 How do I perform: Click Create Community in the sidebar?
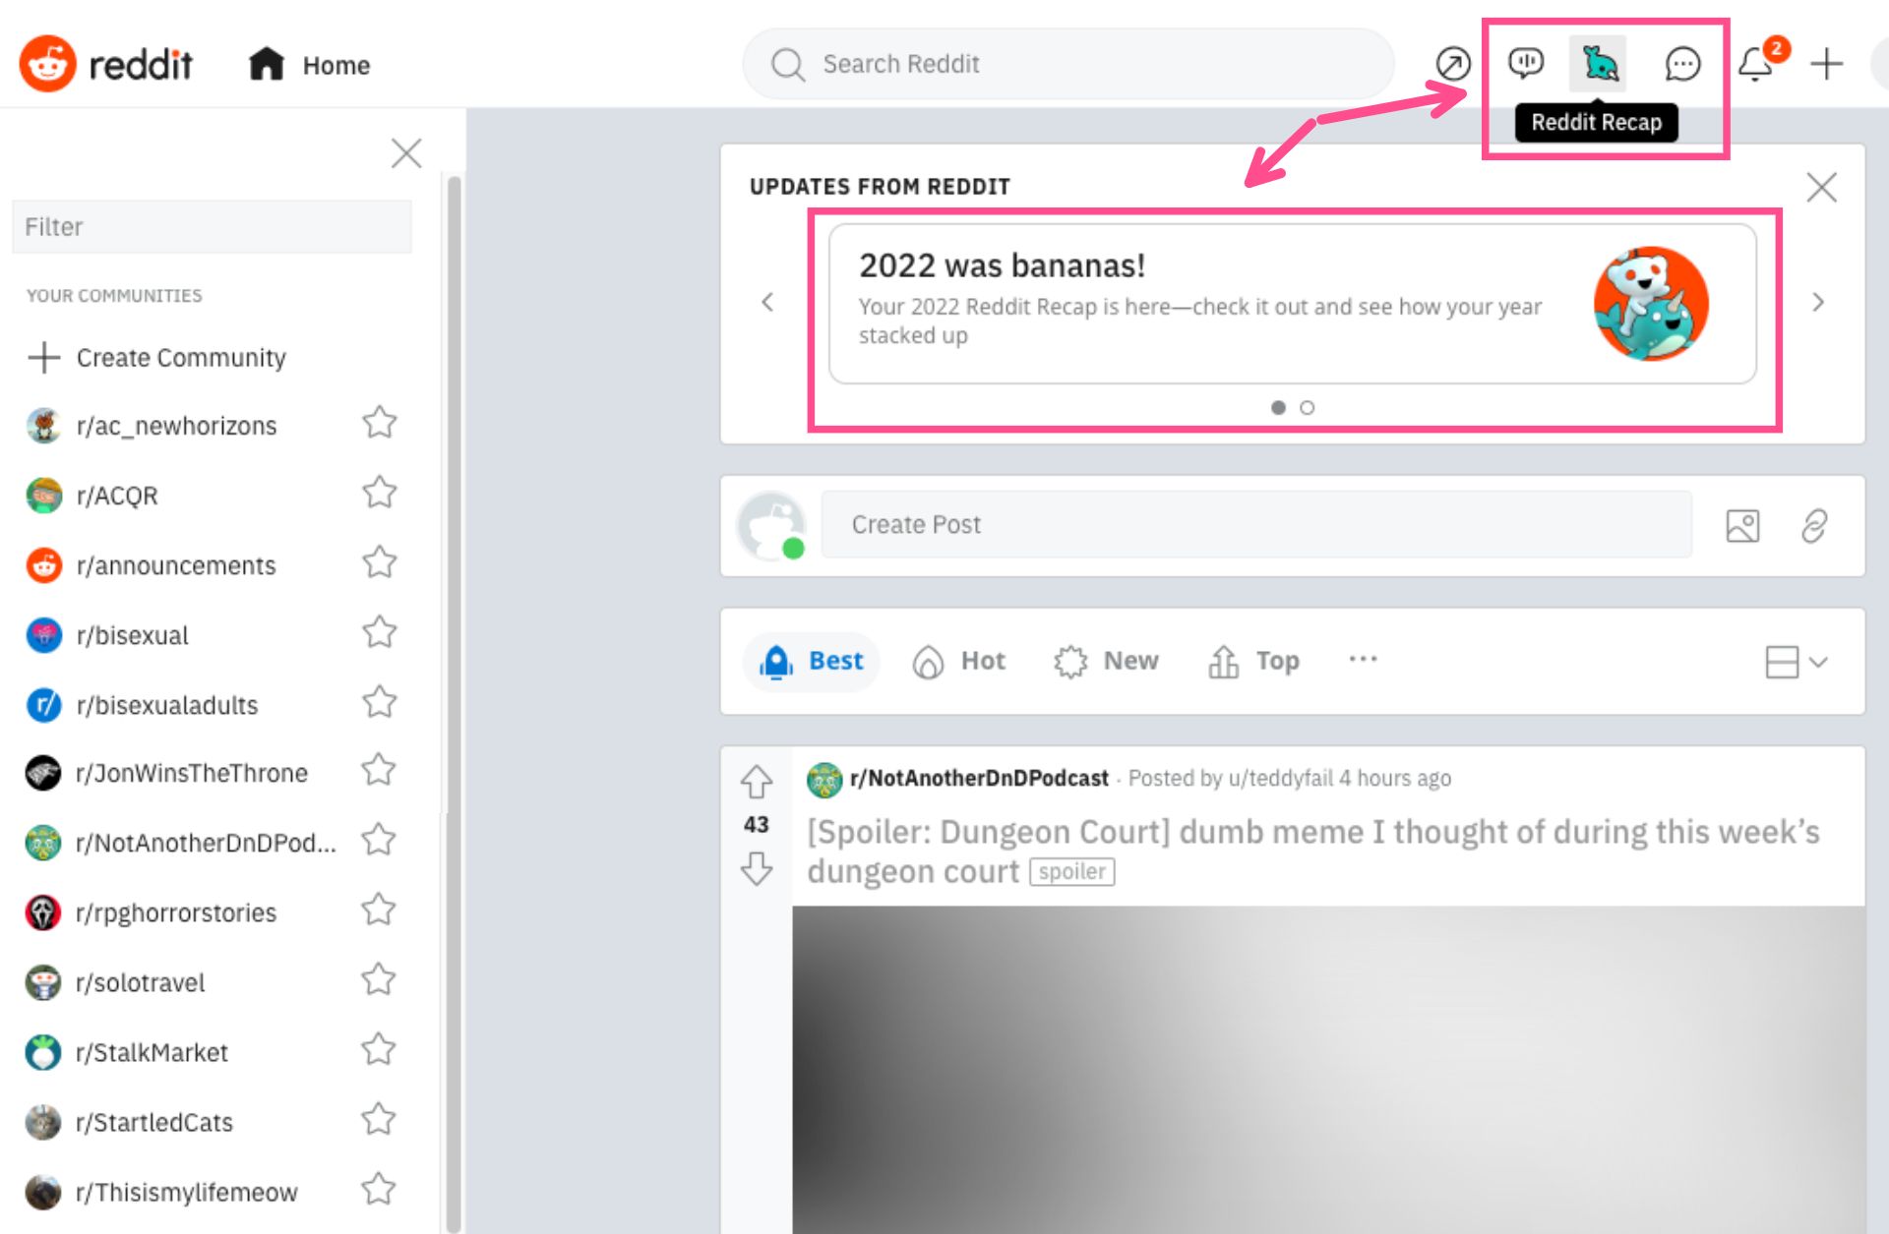(180, 358)
